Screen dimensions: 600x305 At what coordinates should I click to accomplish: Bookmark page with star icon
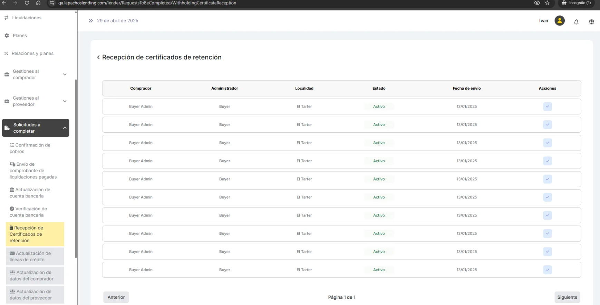click(547, 3)
